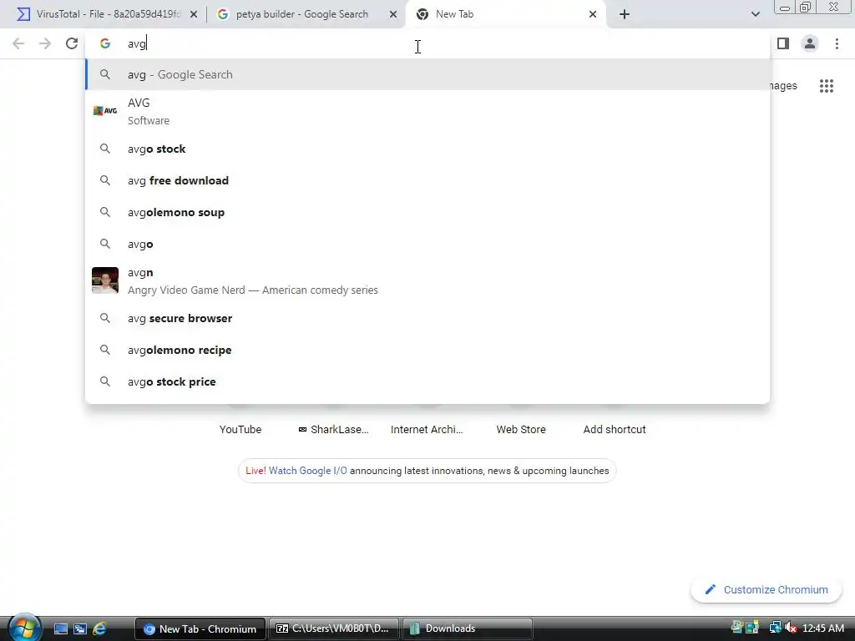The height and width of the screenshot is (641, 855).
Task: Choose avgn Angry Video Game Nerd suggestion
Action: click(427, 280)
